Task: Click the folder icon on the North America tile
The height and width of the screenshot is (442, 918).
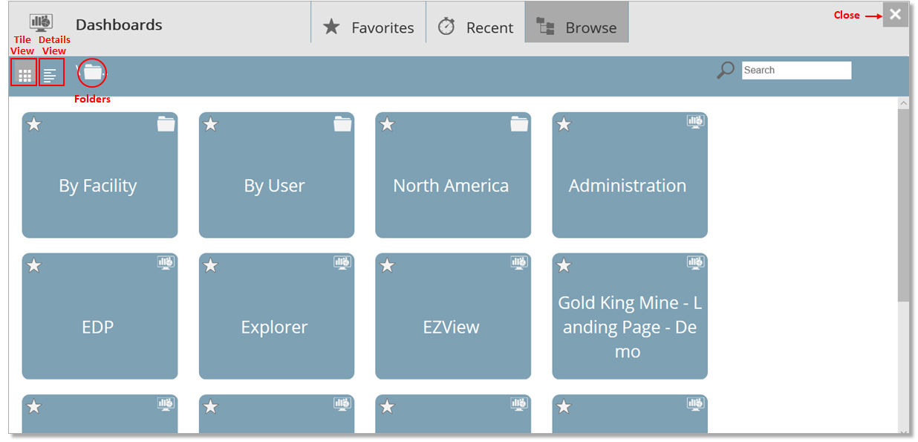Action: click(x=519, y=124)
